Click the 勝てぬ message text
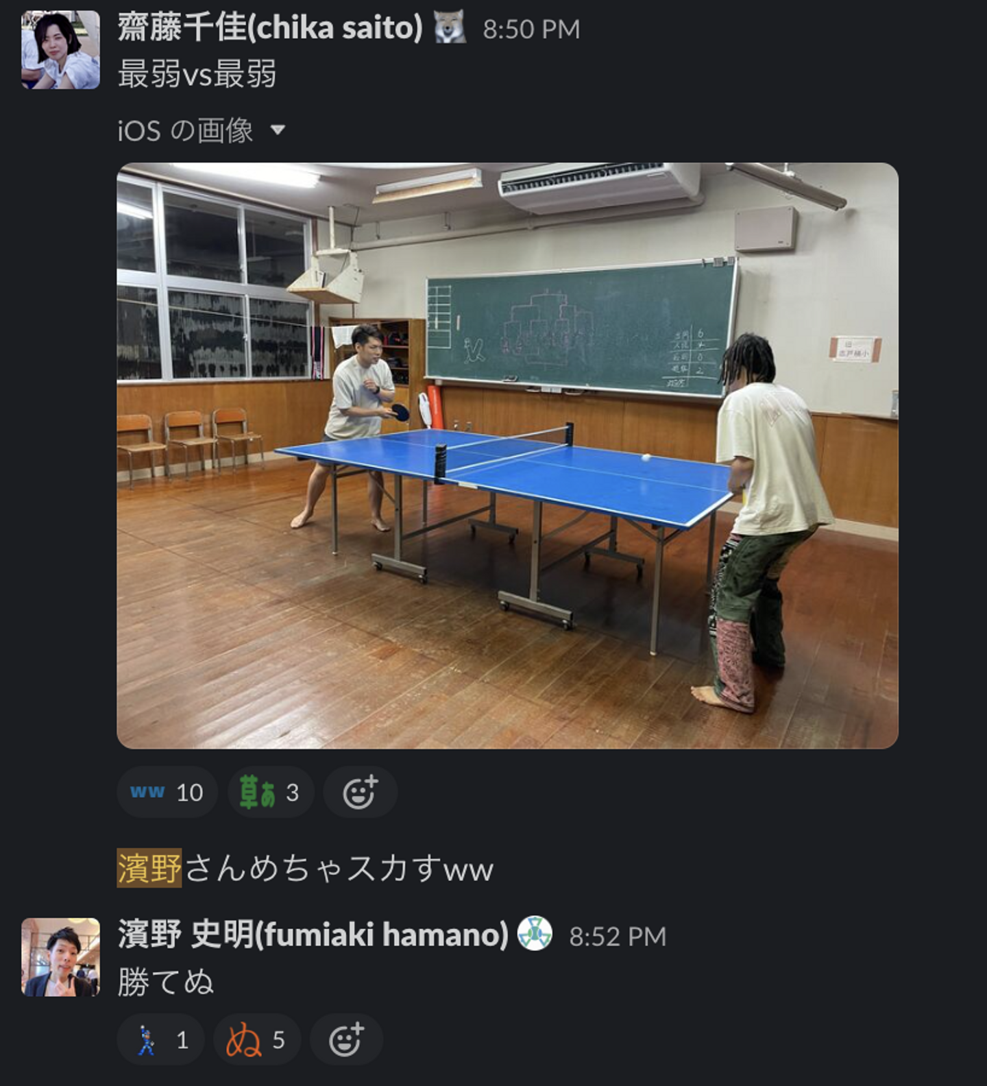The width and height of the screenshot is (987, 1086). 165,981
